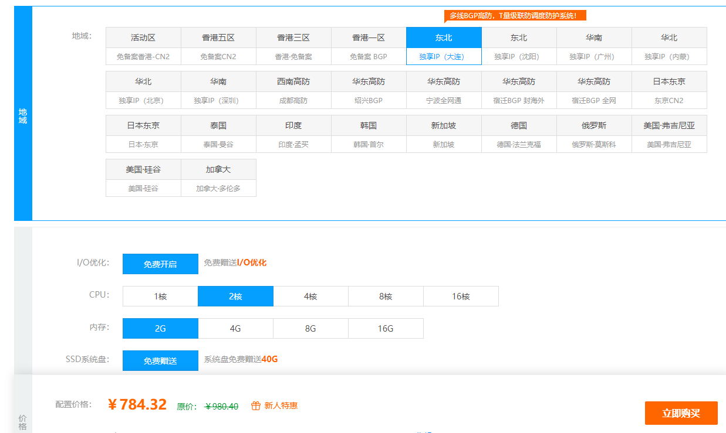This screenshot has height=433, width=726.
Task: Switch CPU to 4核
Action: 310,296
